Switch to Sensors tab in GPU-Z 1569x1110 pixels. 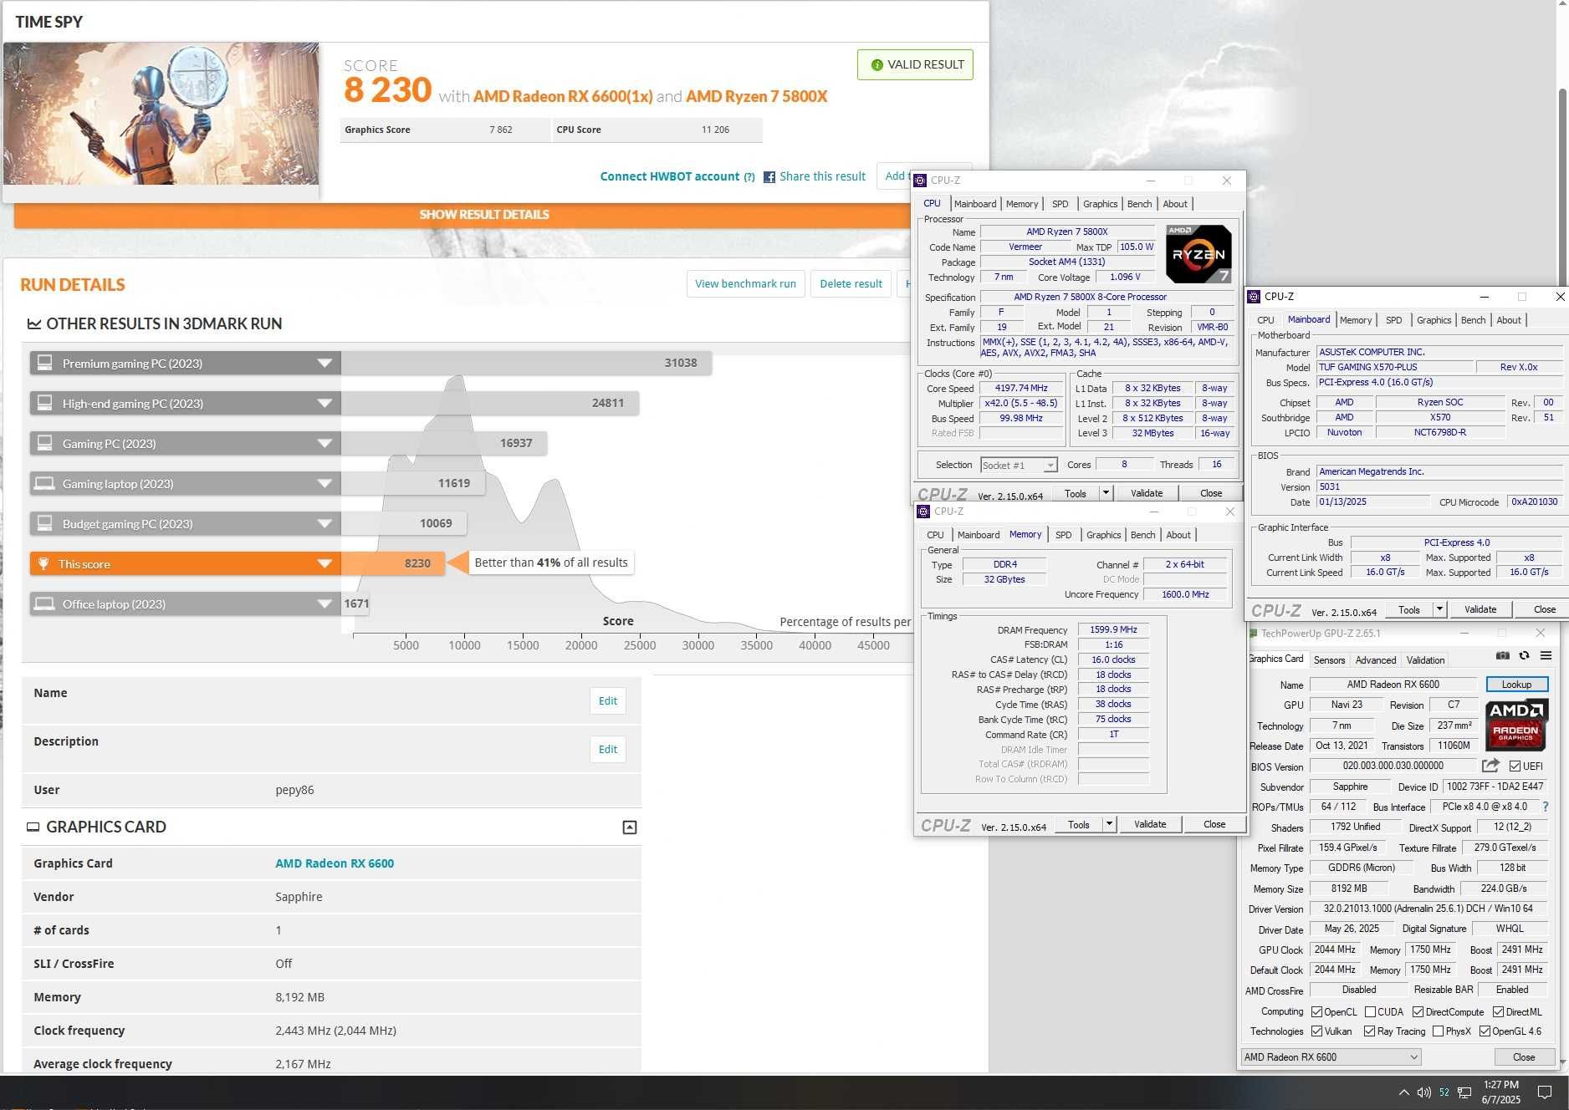[x=1329, y=660]
